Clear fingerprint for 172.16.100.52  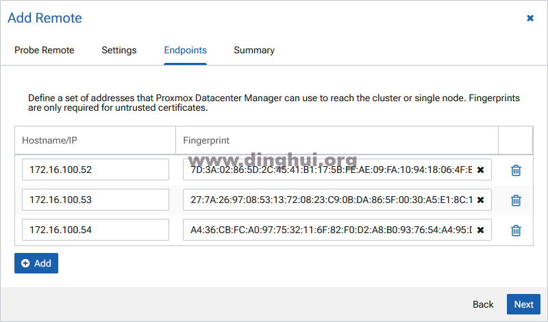[x=480, y=170]
